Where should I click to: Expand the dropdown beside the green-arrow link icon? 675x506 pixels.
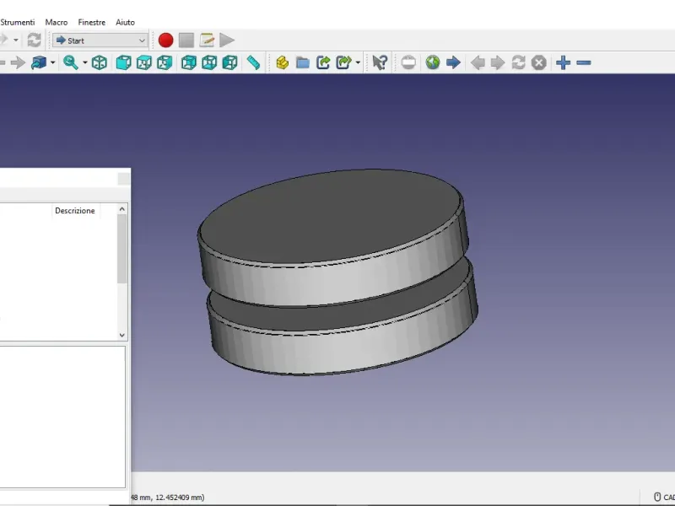(358, 62)
